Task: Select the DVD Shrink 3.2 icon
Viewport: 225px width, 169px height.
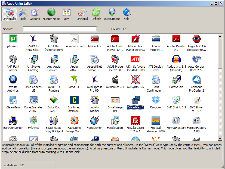Action: tap(176, 101)
